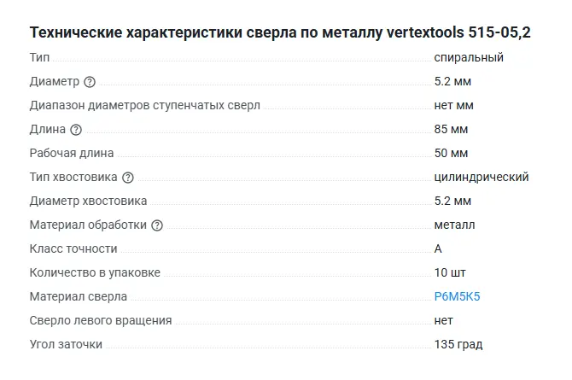572x380 pixels.
Task: Select the Рабочая длина label
Action: click(x=72, y=153)
